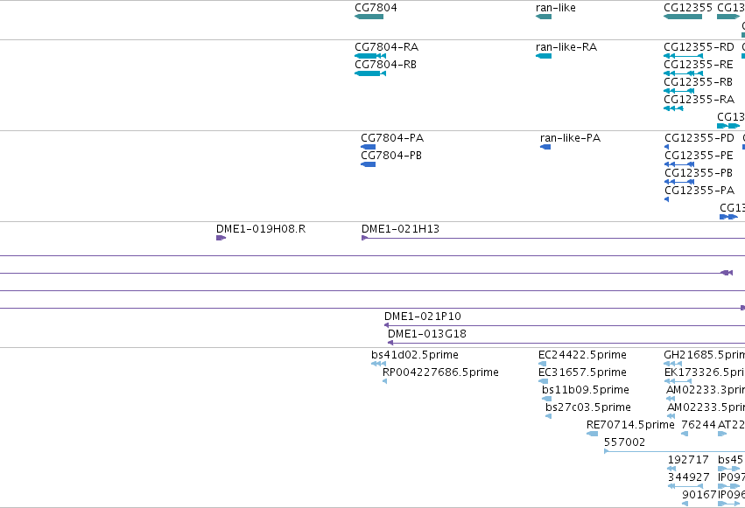Click the CG12355 gene arrow glyph
745x508 pixels.
[x=683, y=17]
